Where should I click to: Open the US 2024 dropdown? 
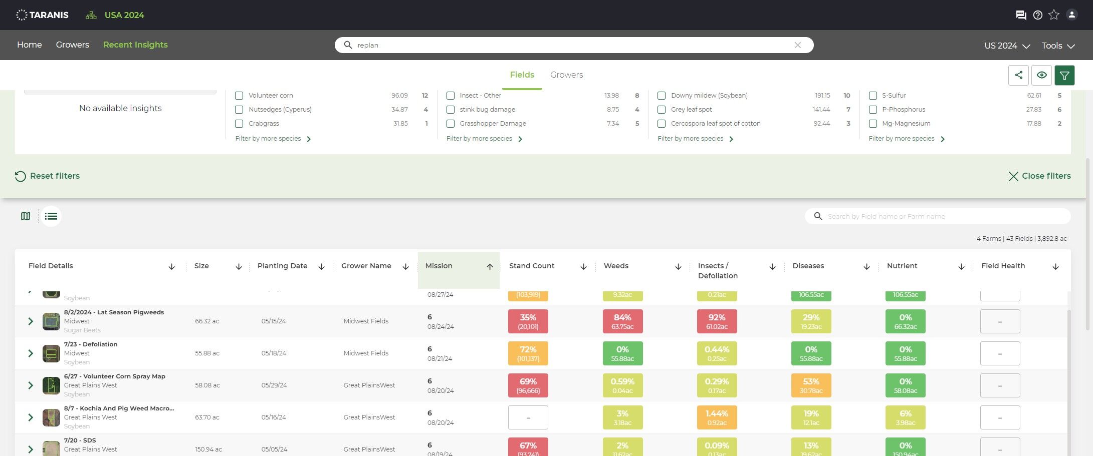click(x=1007, y=46)
